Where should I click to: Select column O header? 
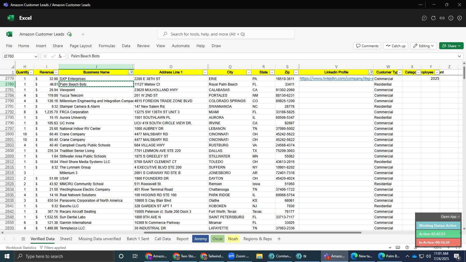pos(171,67)
